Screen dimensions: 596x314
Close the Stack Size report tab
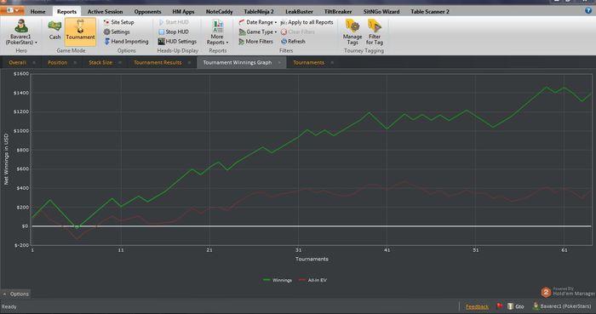(120, 63)
